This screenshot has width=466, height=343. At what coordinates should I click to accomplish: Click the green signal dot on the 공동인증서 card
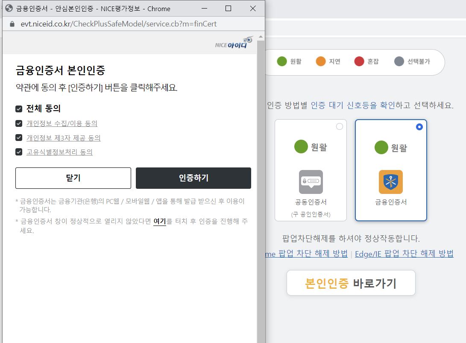coord(301,147)
